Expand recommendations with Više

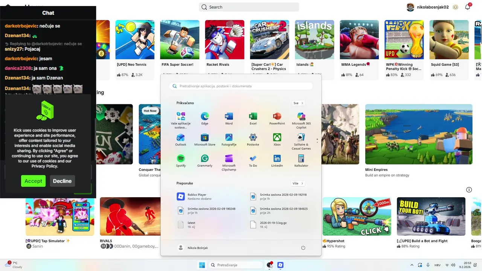pyautogui.click(x=297, y=183)
